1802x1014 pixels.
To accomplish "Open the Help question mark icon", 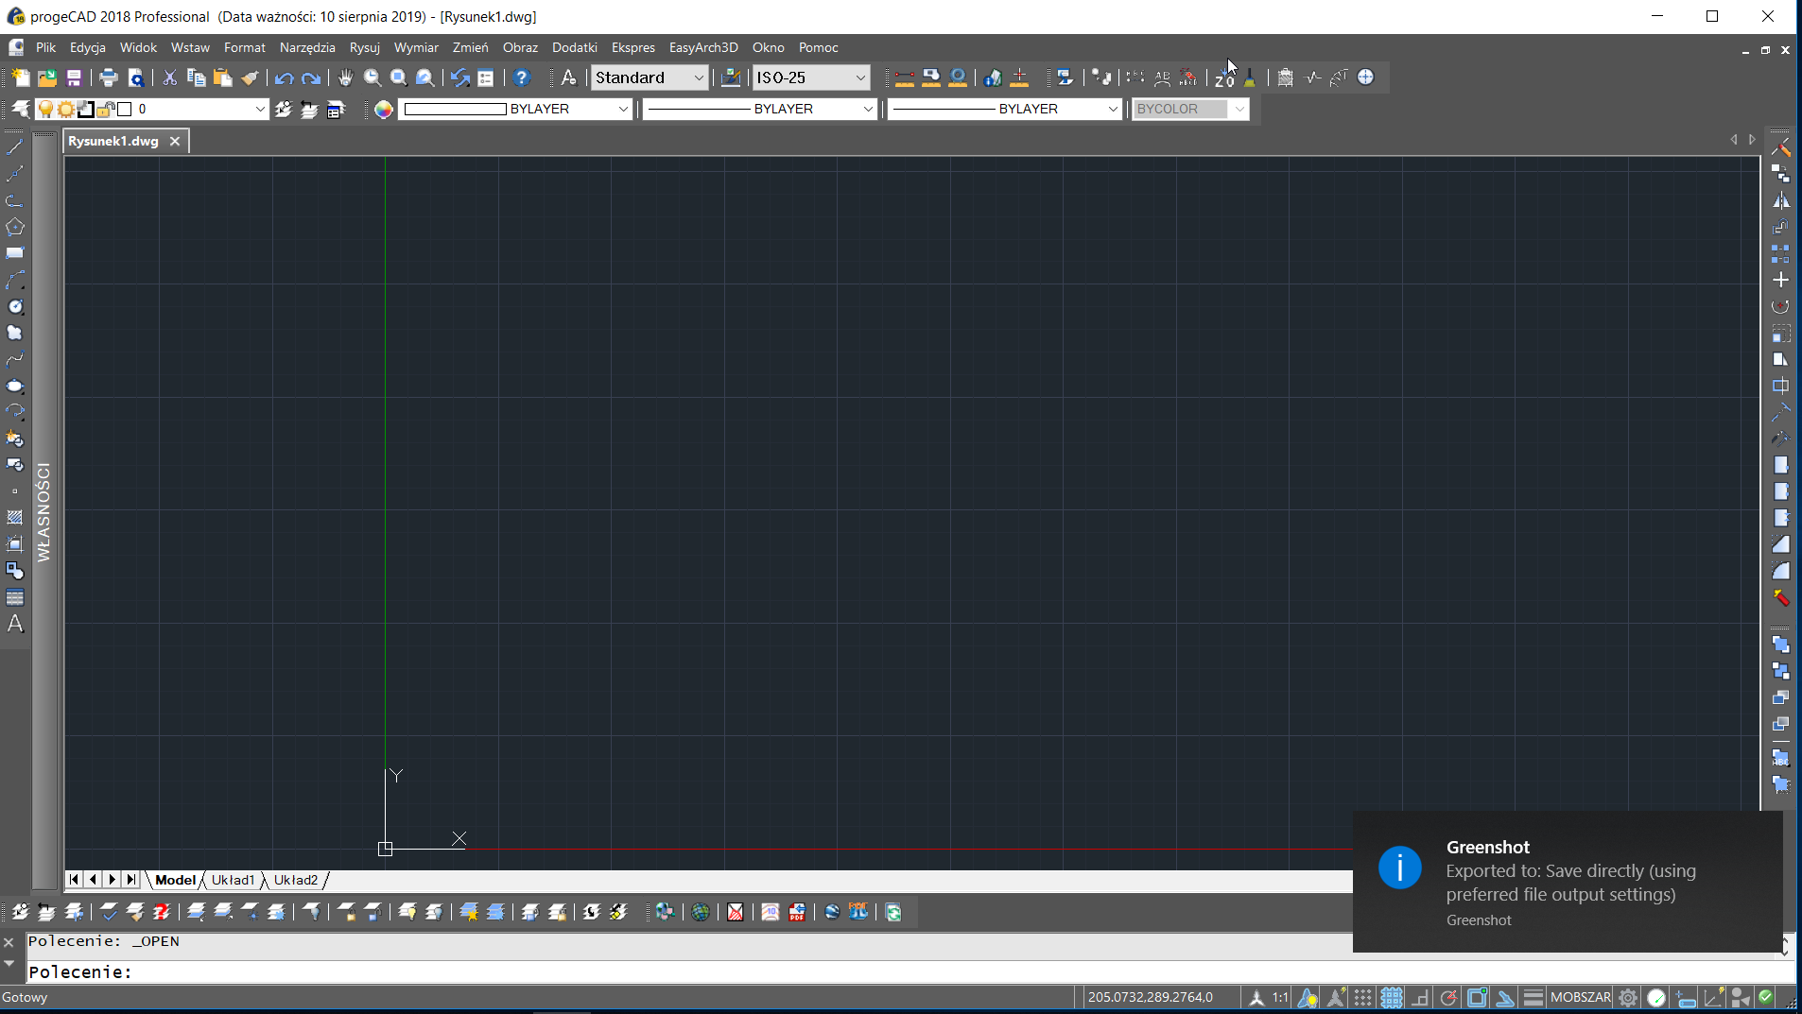I will pyautogui.click(x=521, y=77).
